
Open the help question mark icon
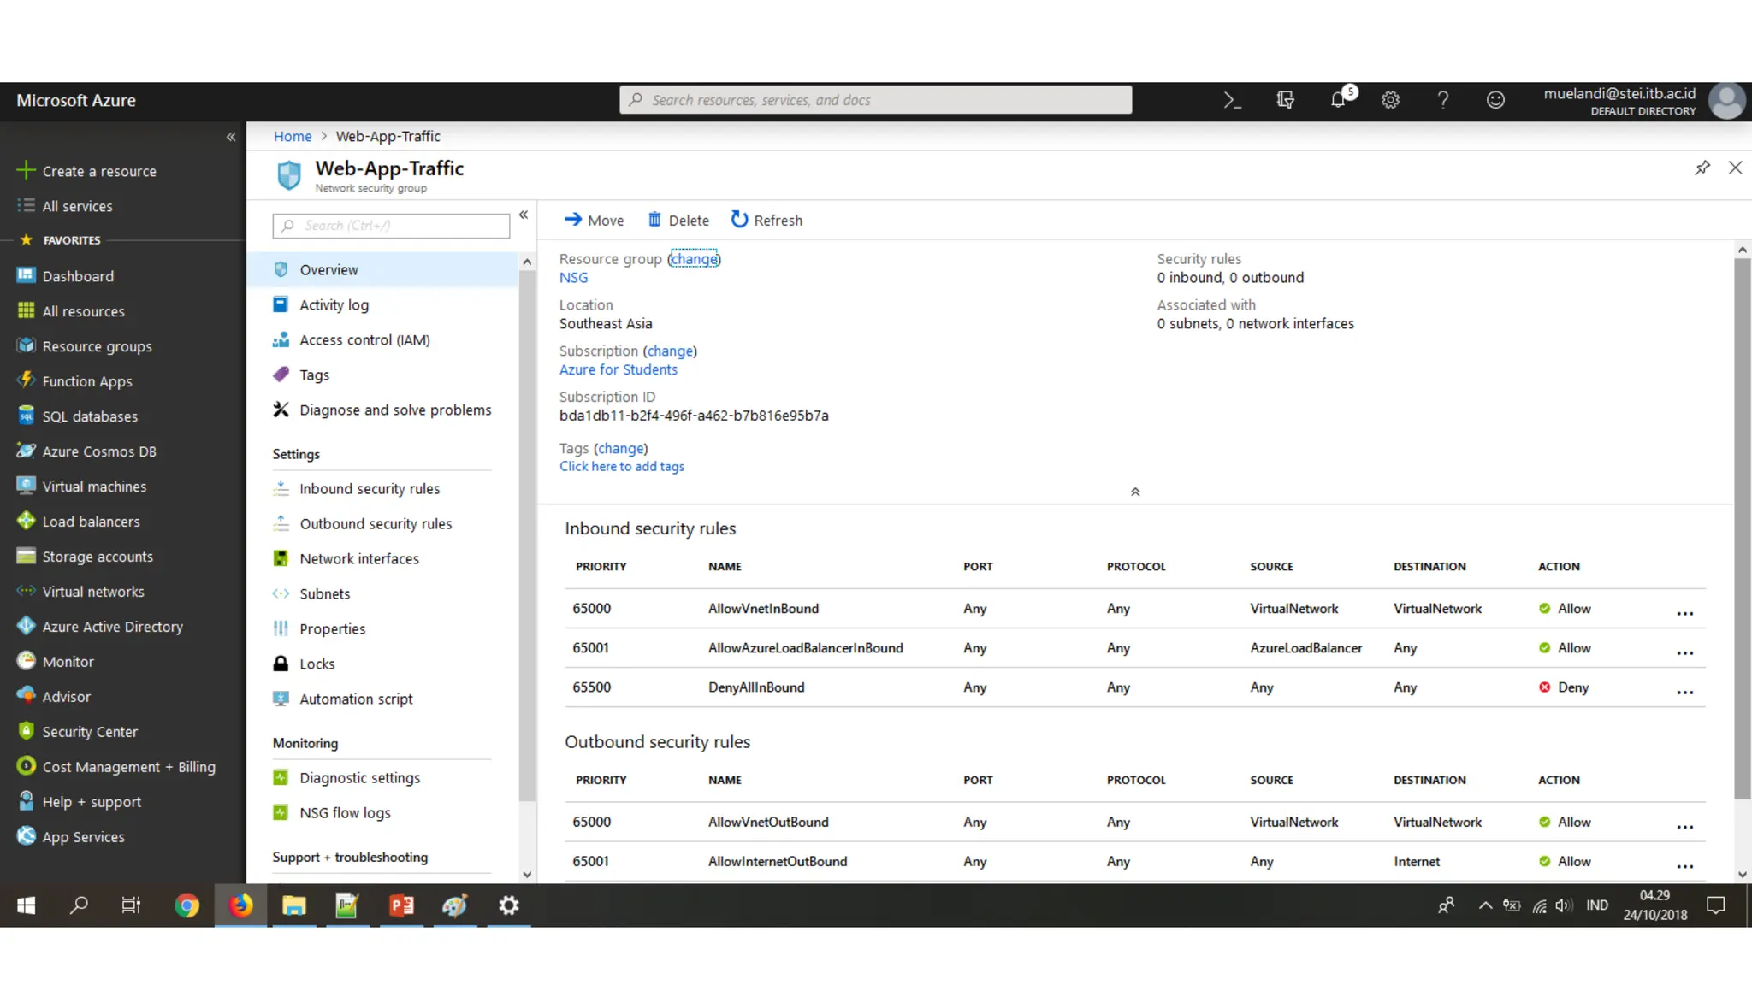pos(1443,100)
